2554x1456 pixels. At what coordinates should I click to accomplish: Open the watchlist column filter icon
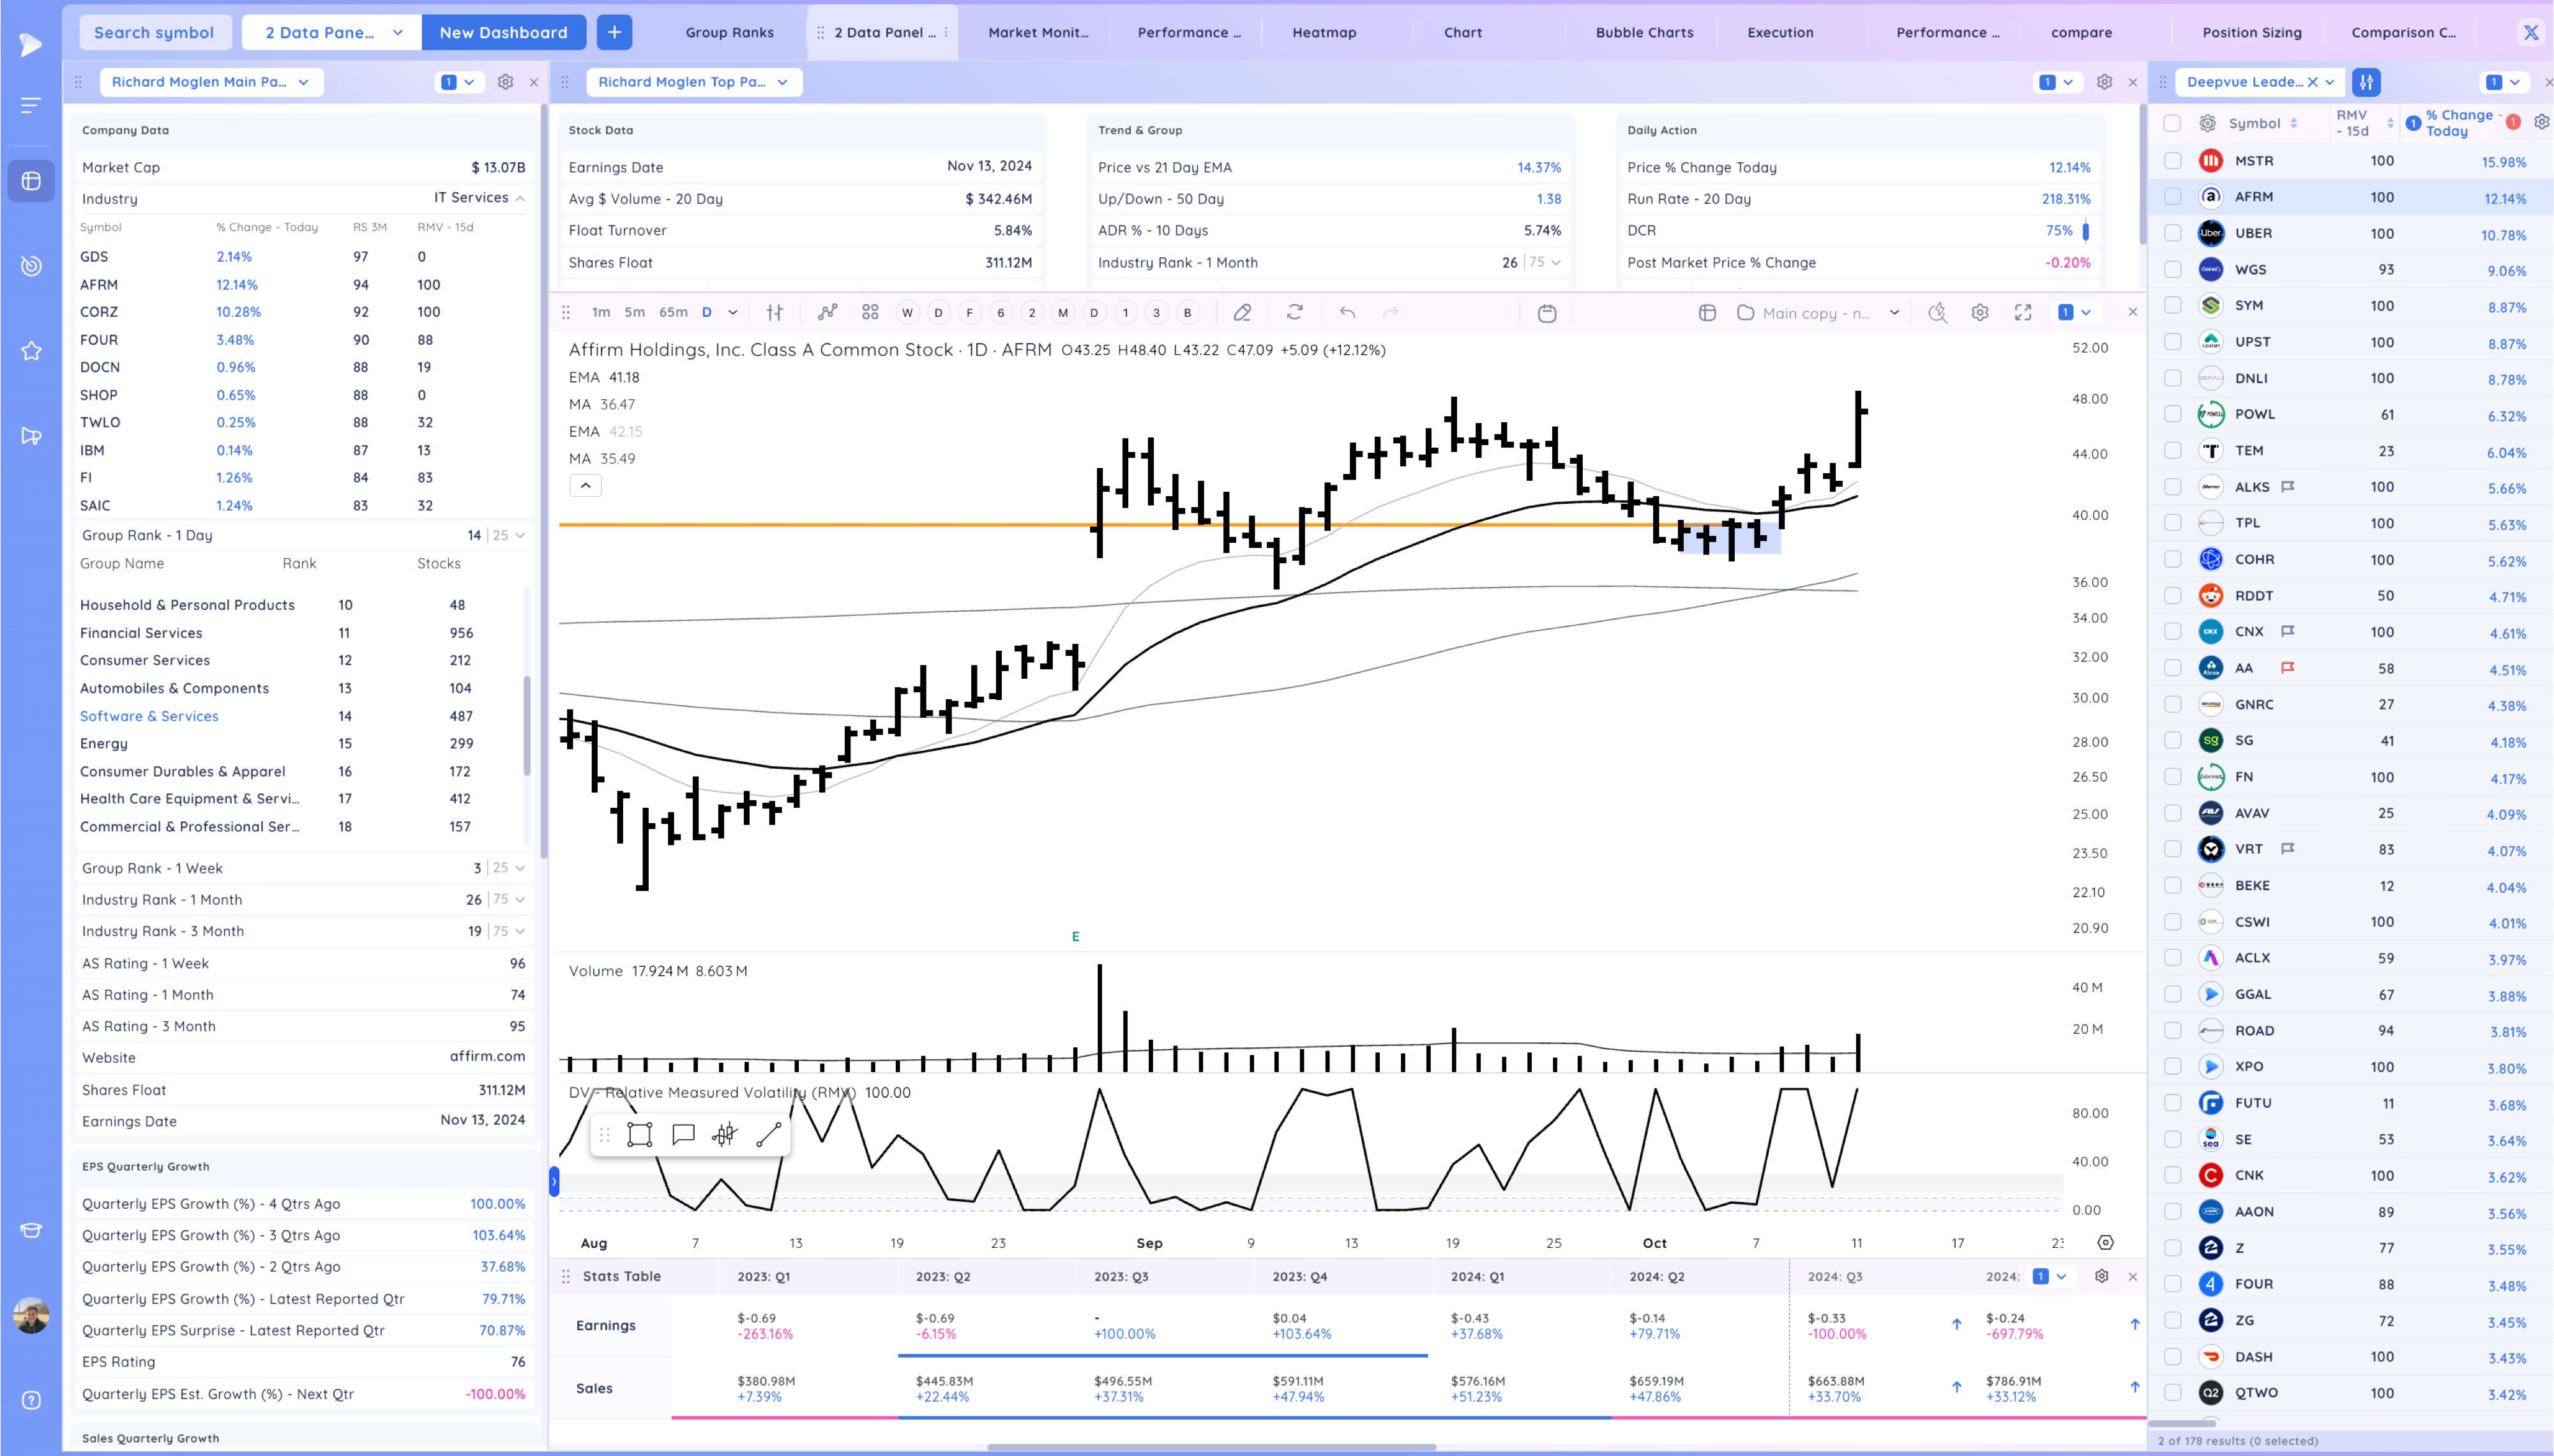click(x=2366, y=82)
